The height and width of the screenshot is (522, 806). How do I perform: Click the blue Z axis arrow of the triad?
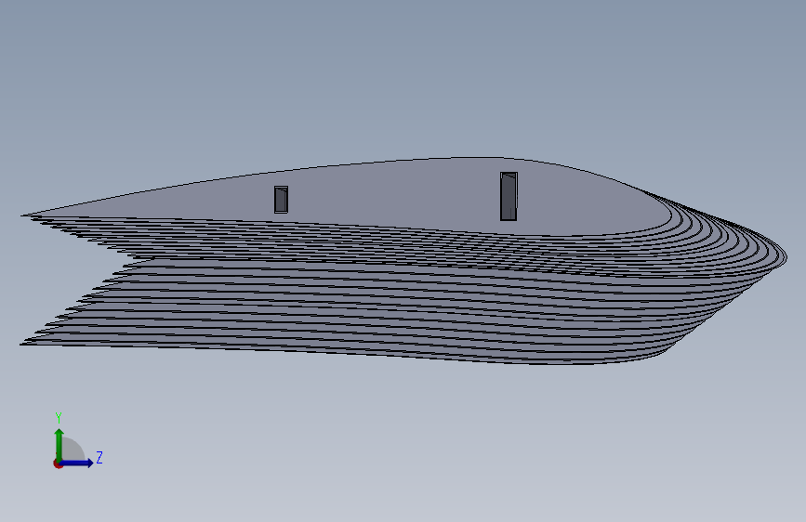click(x=77, y=463)
